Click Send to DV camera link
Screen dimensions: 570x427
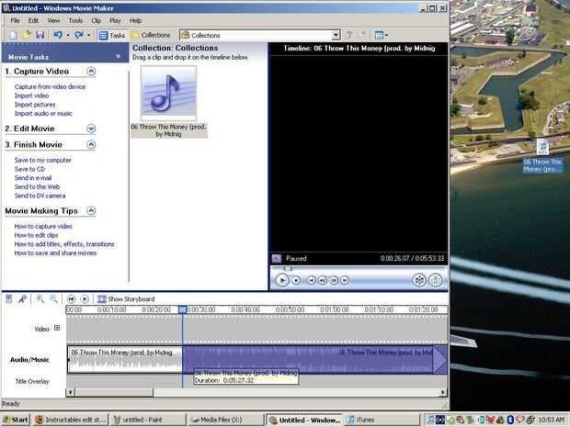[40, 196]
